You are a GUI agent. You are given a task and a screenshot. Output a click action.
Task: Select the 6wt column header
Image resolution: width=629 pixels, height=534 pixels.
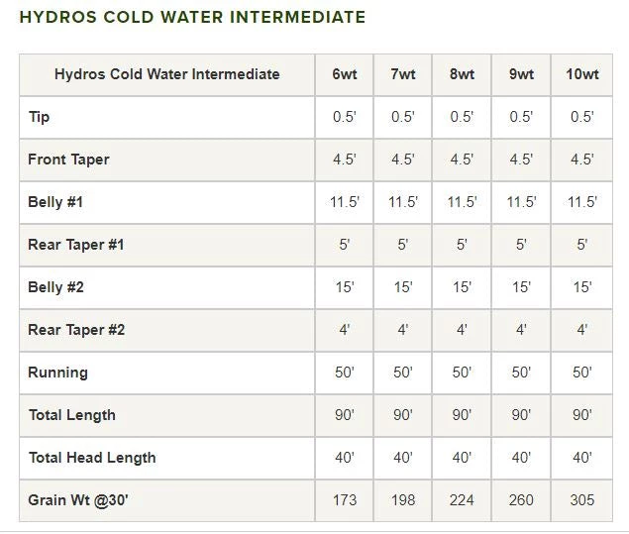click(x=344, y=74)
